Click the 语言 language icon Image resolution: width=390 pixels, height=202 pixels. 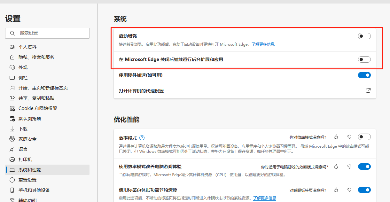pyautogui.click(x=12, y=149)
